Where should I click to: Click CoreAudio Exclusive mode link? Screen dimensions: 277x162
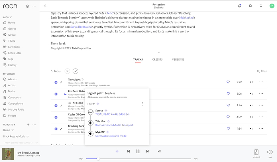111,136
